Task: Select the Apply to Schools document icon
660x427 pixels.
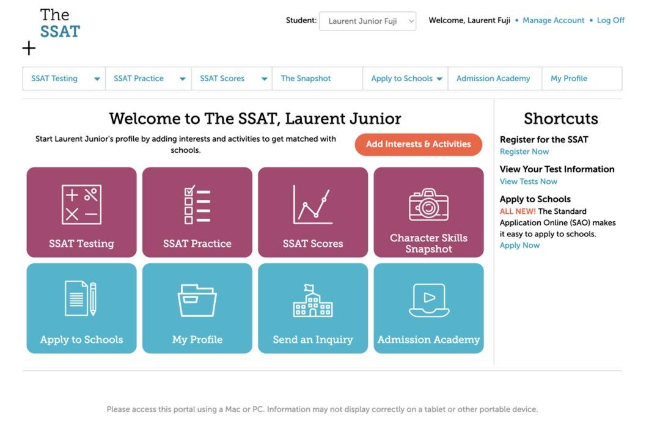Action: [x=81, y=299]
